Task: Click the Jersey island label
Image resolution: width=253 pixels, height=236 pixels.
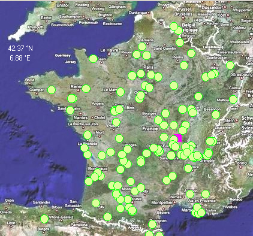Action: [x=71, y=62]
